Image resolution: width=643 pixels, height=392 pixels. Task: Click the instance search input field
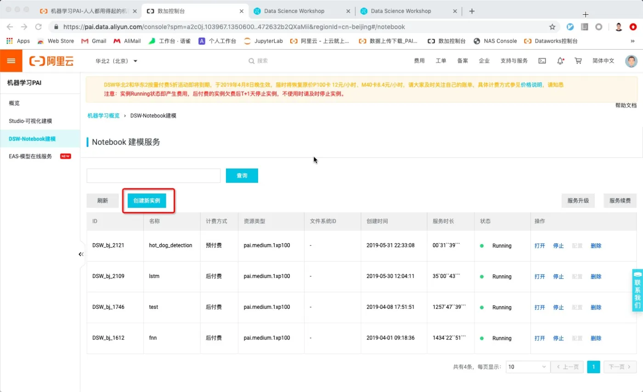coord(153,176)
